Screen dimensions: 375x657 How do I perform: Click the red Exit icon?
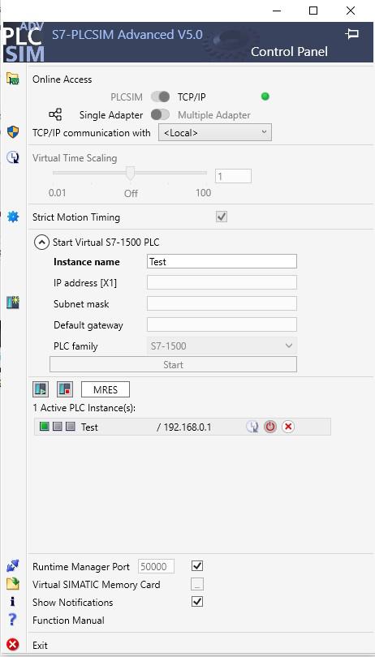click(x=13, y=645)
